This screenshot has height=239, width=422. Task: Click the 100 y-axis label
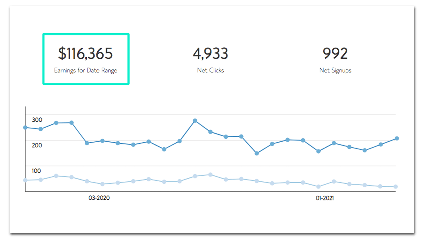(36, 171)
